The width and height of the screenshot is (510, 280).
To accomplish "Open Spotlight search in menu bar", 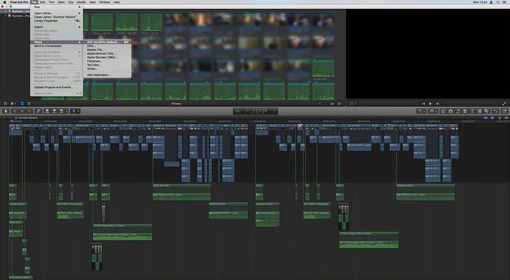I will pyautogui.click(x=498, y=2).
